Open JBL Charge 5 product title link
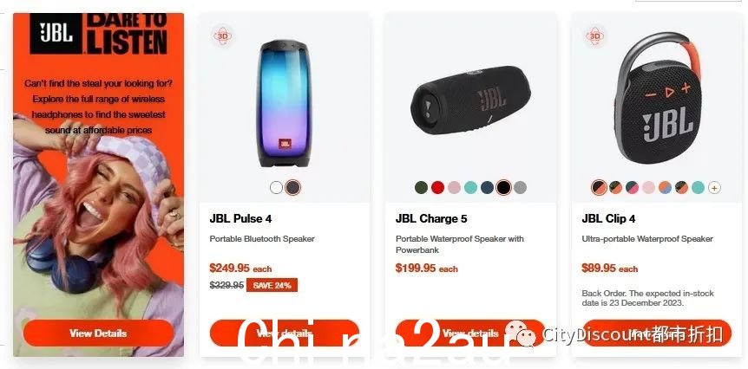 tap(431, 219)
